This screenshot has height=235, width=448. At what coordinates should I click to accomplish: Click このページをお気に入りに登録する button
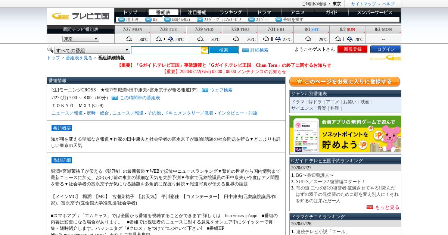345,82
